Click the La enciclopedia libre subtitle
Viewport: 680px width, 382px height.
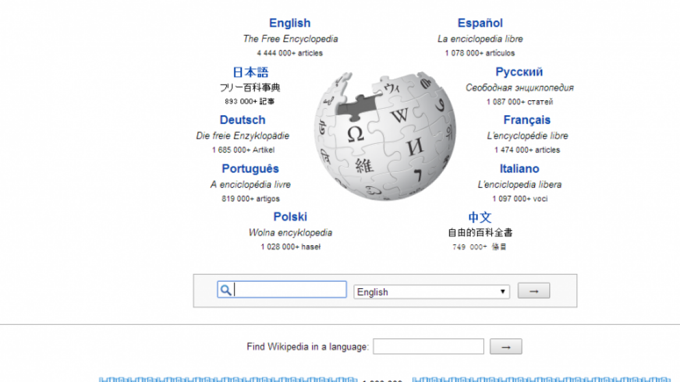point(480,39)
